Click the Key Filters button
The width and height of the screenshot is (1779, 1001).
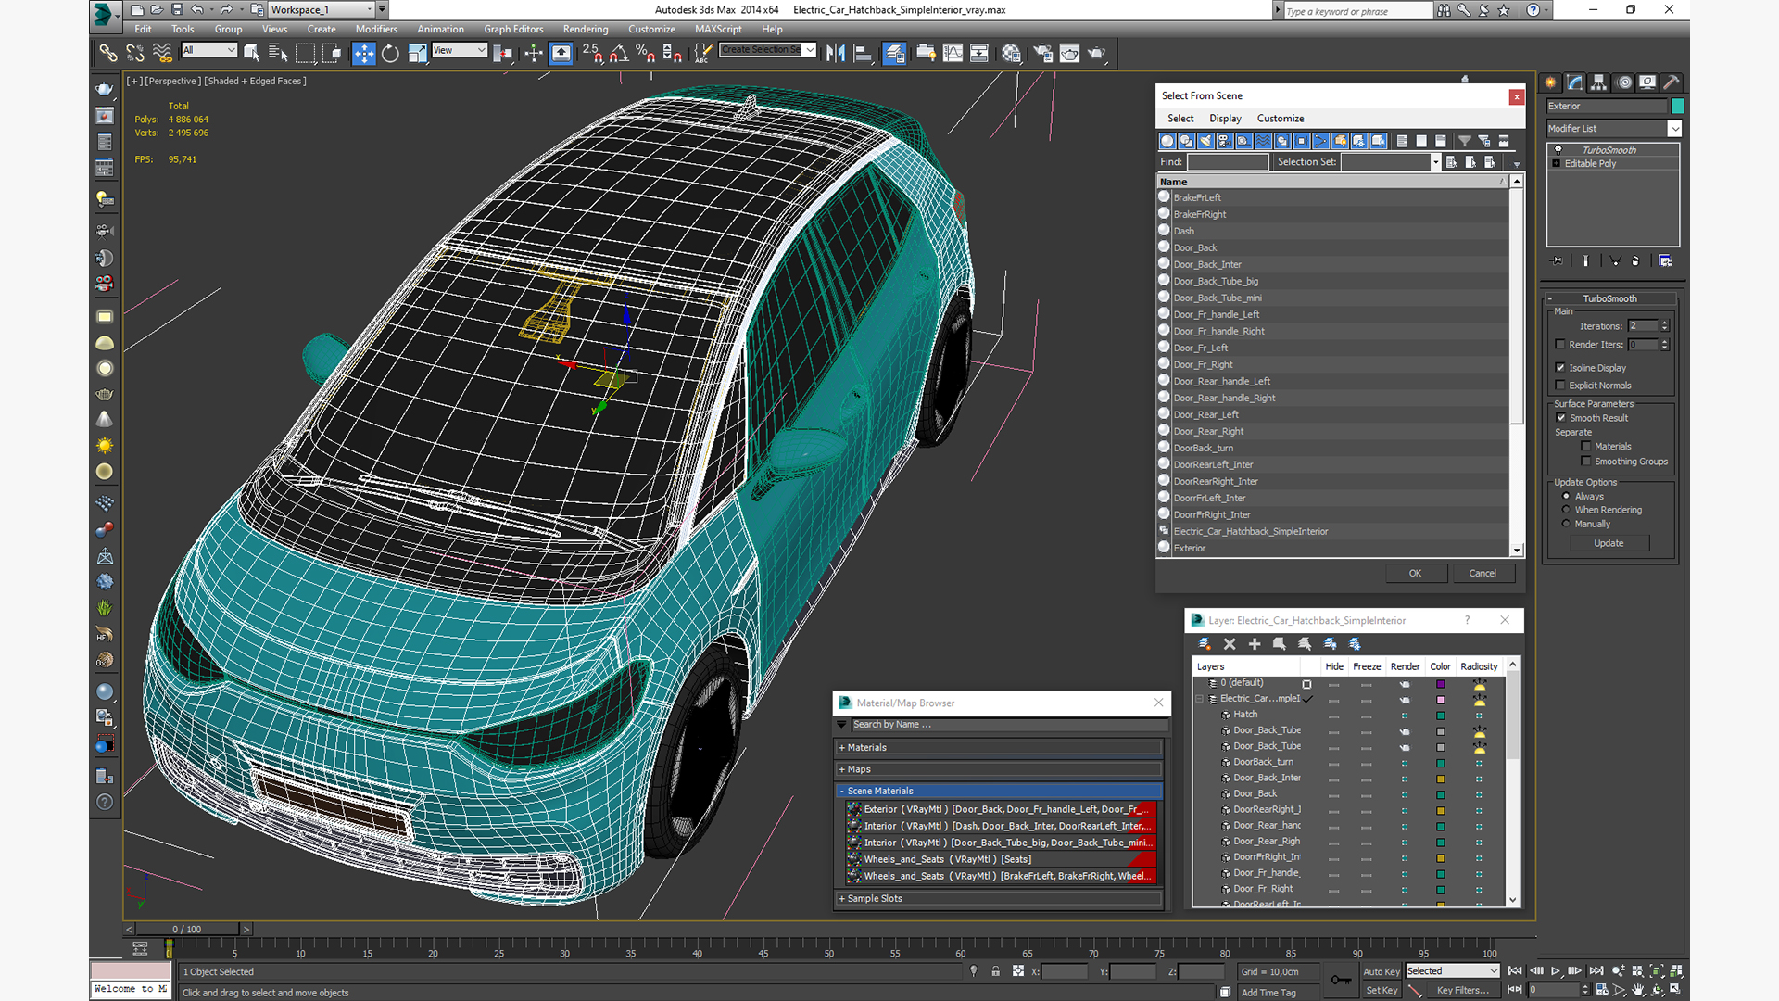1462,990
